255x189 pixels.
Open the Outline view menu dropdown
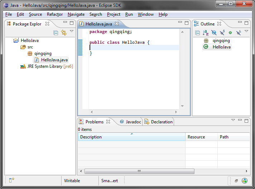click(x=246, y=32)
